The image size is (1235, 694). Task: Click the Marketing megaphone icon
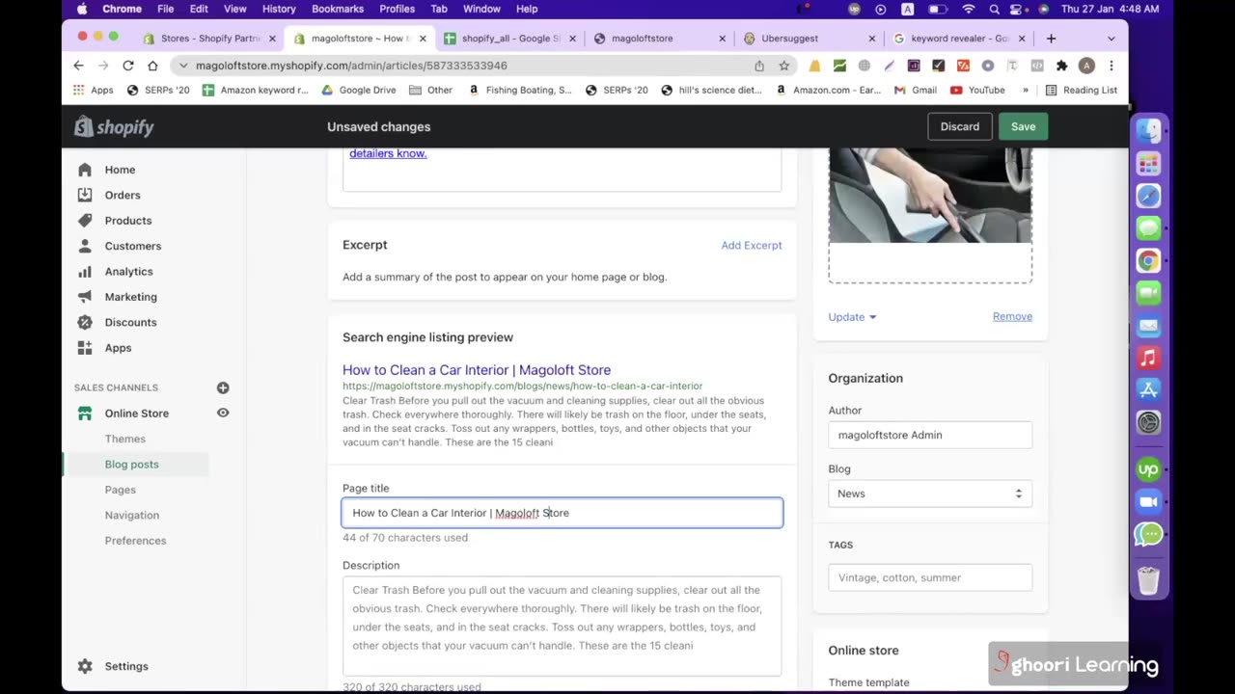tap(85, 297)
